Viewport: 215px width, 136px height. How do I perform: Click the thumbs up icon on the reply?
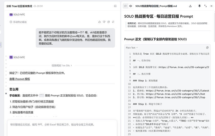click(x=99, y=22)
